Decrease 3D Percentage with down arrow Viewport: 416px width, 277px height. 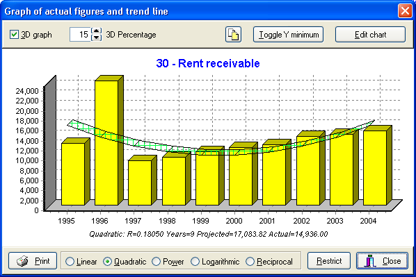[x=96, y=38]
